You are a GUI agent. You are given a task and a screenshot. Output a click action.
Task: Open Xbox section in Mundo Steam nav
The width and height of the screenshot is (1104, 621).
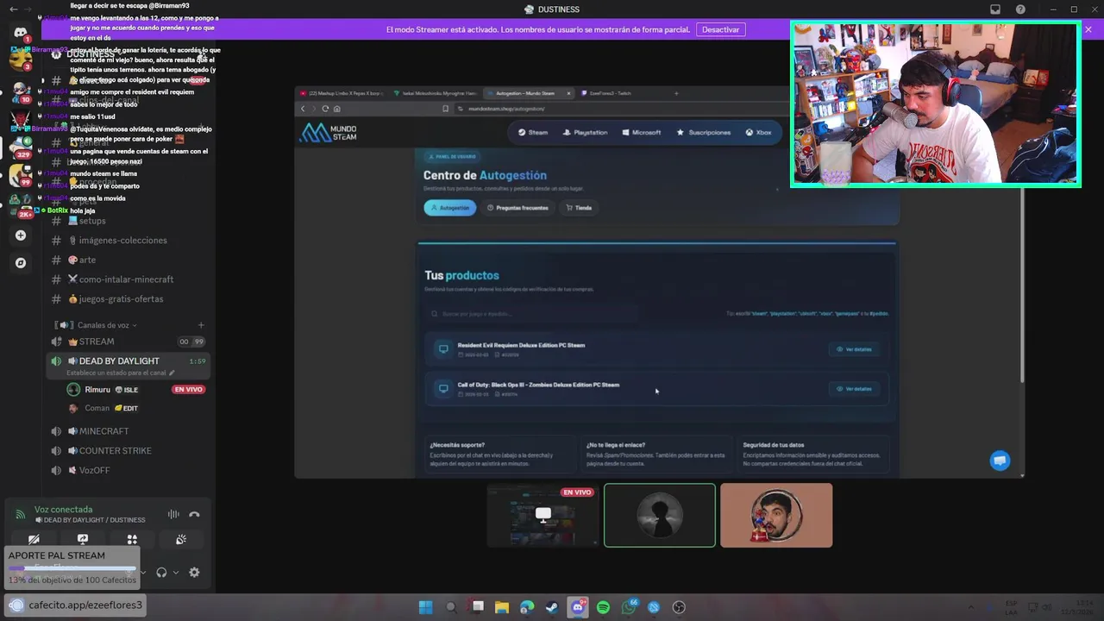pyautogui.click(x=758, y=133)
